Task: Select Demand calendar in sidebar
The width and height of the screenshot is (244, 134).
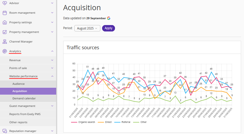Action: [x=24, y=99]
